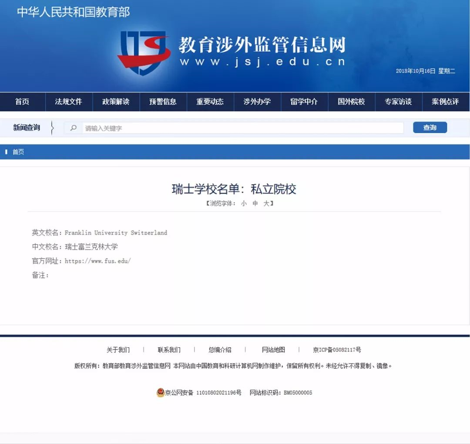Screen dimensions: 470x444
Task: Click the text Franklin University Switzerland
Action: coord(116,232)
